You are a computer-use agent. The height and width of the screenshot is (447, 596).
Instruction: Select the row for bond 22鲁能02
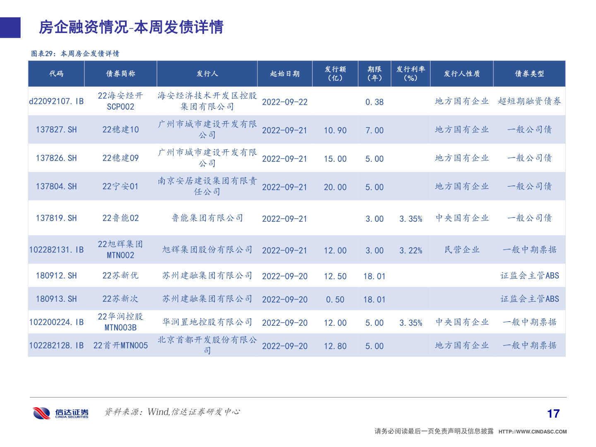[290, 219]
